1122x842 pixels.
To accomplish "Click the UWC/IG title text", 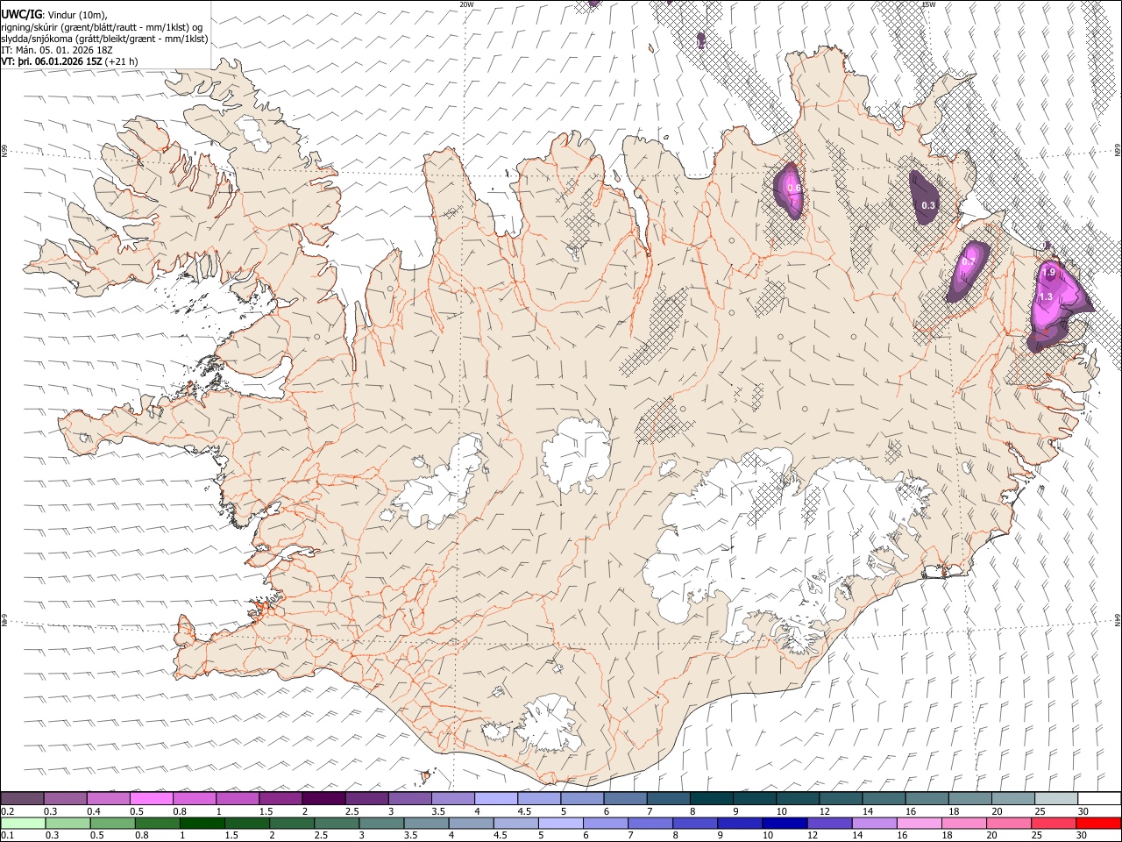I will [21, 14].
